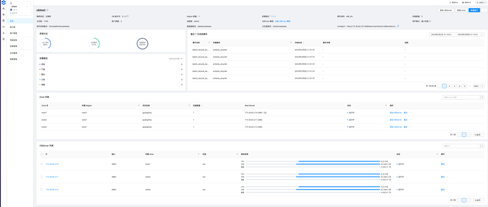The height and width of the screenshot is (207, 488).
Task: Click the search icon in the OBServer IP search box
Action: point(482,146)
